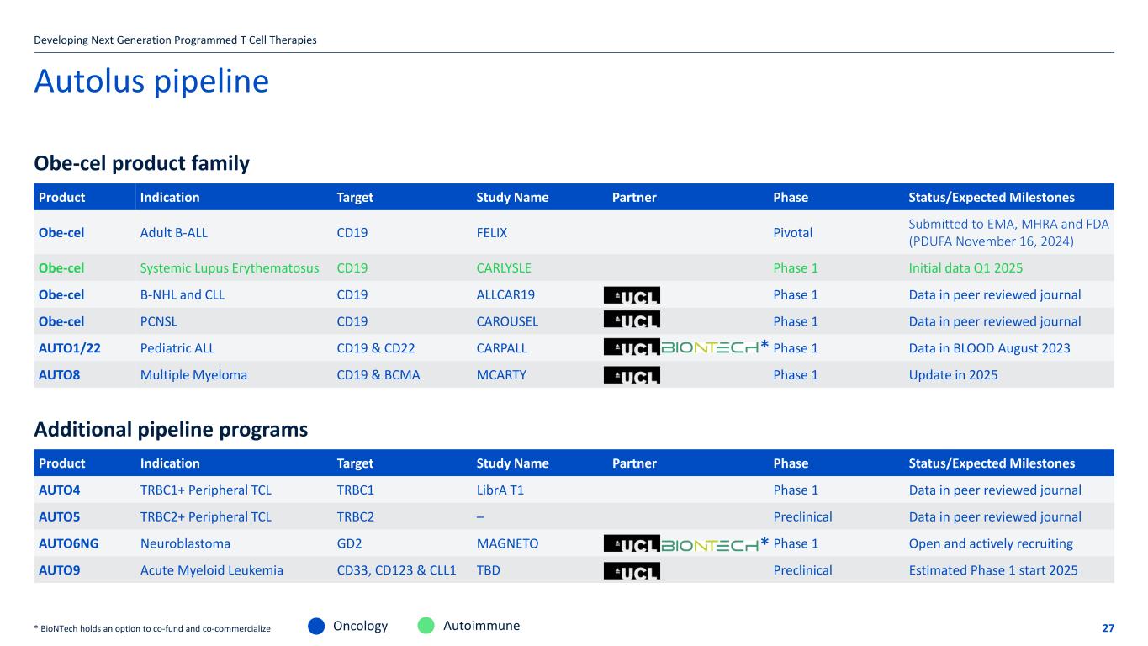Viewport: 1148px width, 646px height.
Task: Click the AUTO8 product name
Action: pyautogui.click(x=59, y=375)
